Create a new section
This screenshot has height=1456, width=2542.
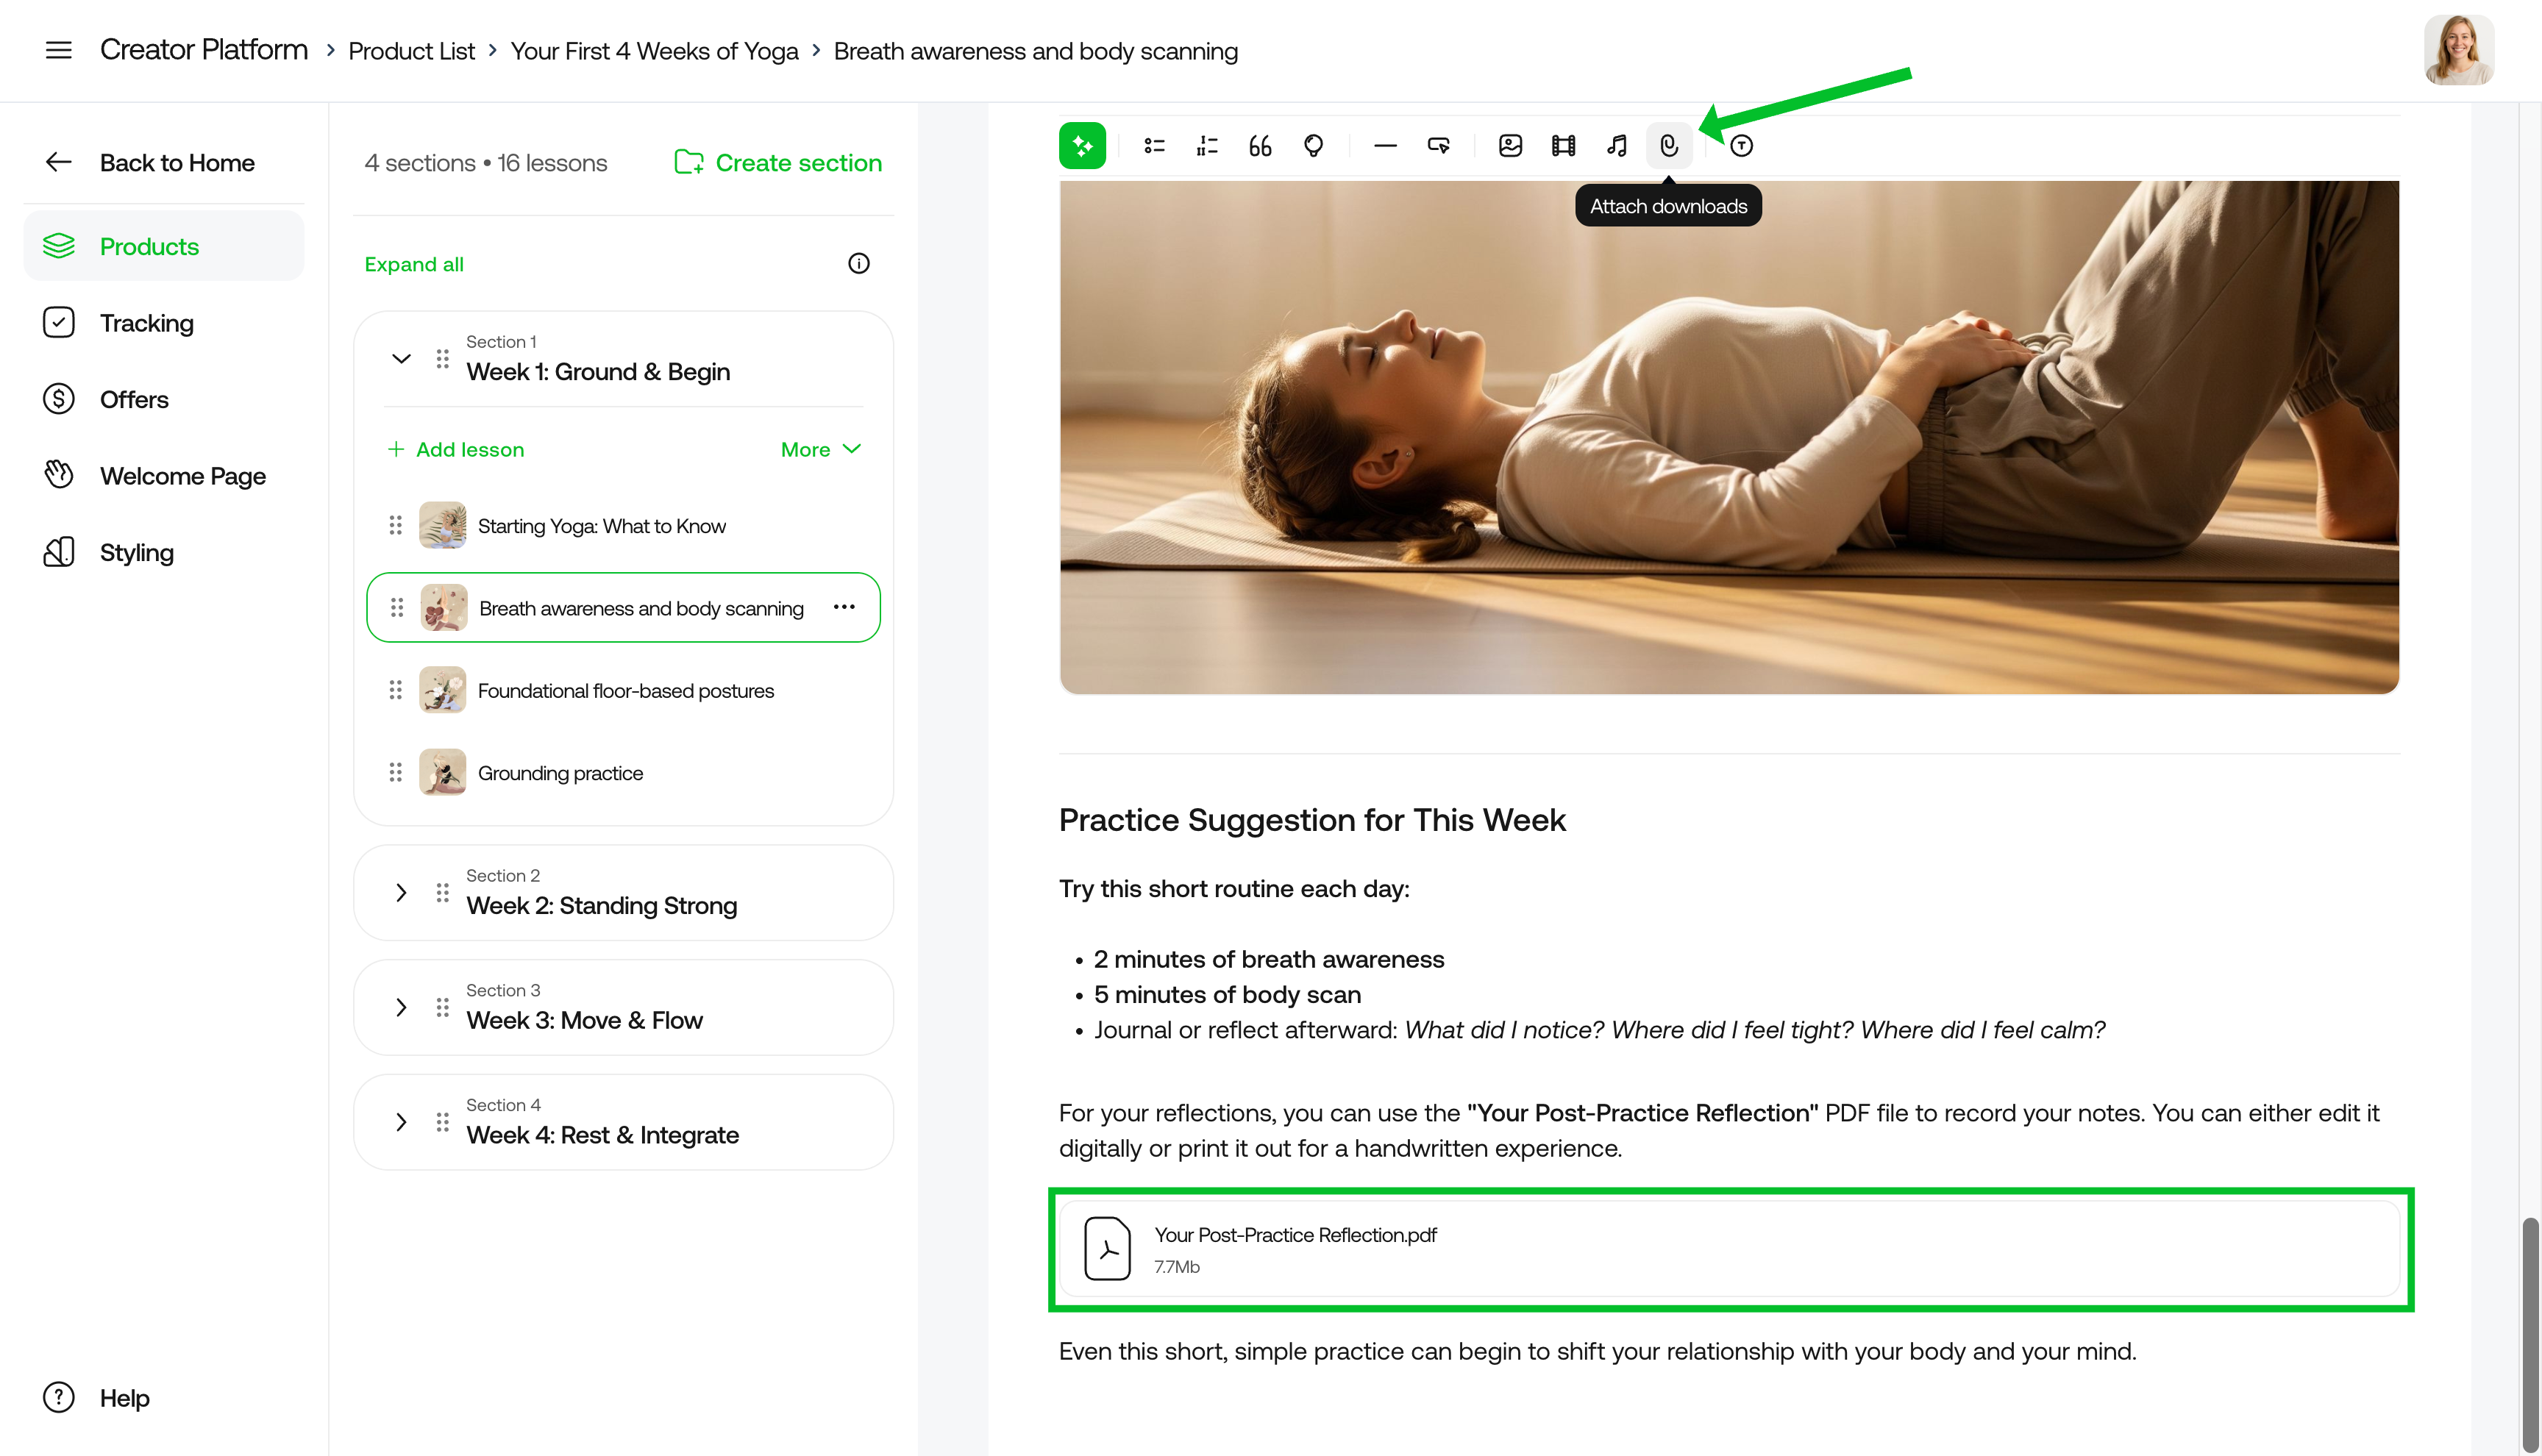pyautogui.click(x=778, y=162)
